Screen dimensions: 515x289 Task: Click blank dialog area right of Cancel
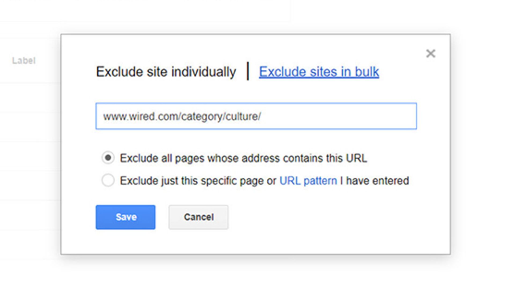(x=322, y=217)
